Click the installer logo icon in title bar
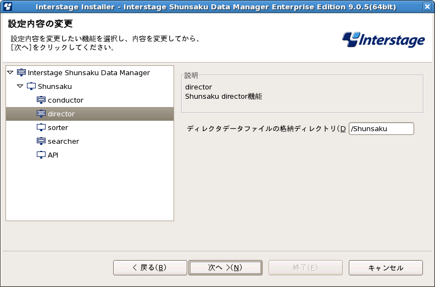 point(7,7)
